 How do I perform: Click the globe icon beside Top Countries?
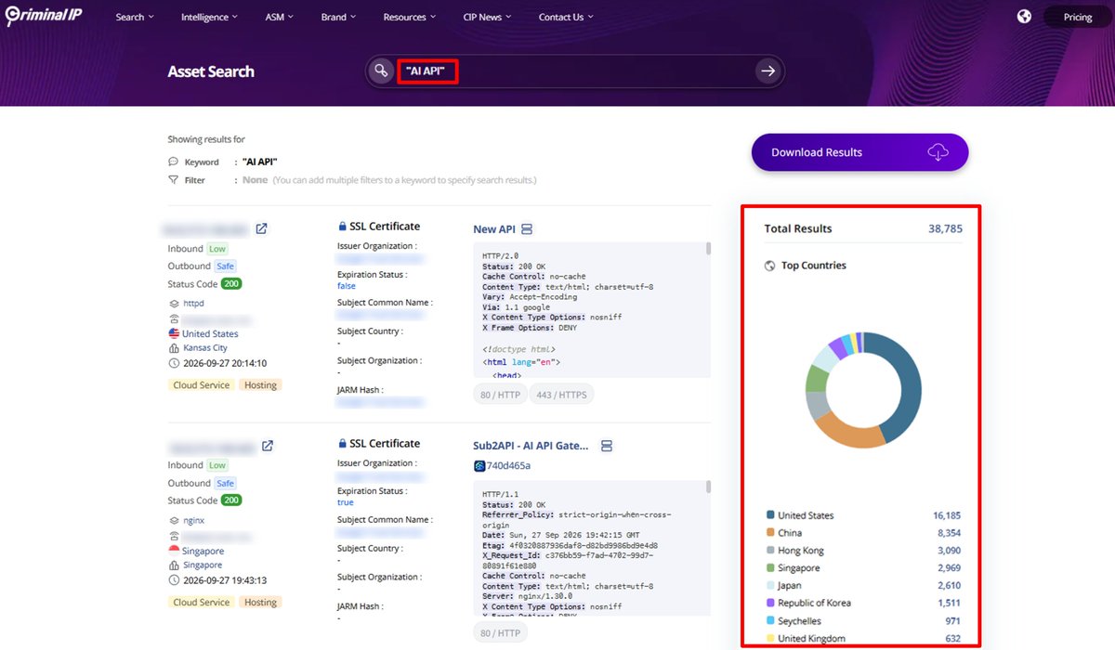point(769,266)
